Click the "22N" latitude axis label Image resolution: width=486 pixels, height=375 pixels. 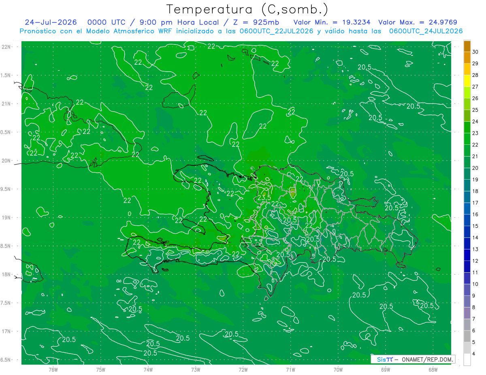tap(6, 47)
